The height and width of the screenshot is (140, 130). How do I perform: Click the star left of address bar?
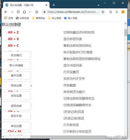37,12
